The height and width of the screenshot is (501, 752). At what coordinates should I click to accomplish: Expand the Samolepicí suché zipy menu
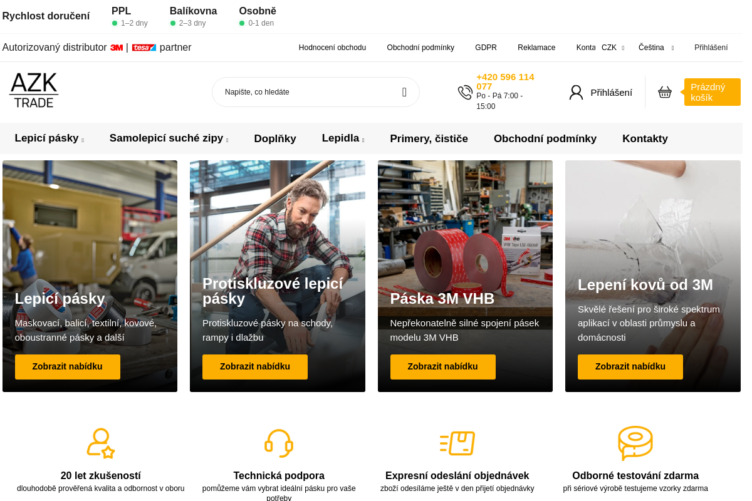169,138
